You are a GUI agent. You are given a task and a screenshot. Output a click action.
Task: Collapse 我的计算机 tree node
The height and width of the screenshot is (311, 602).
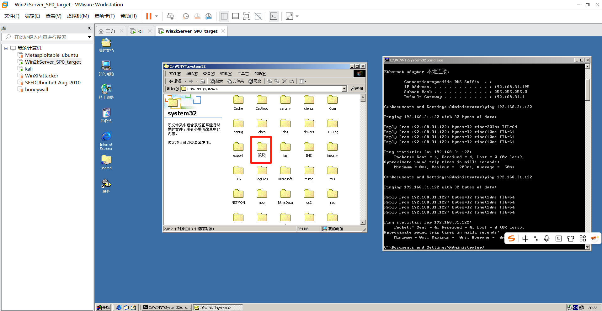pos(6,48)
